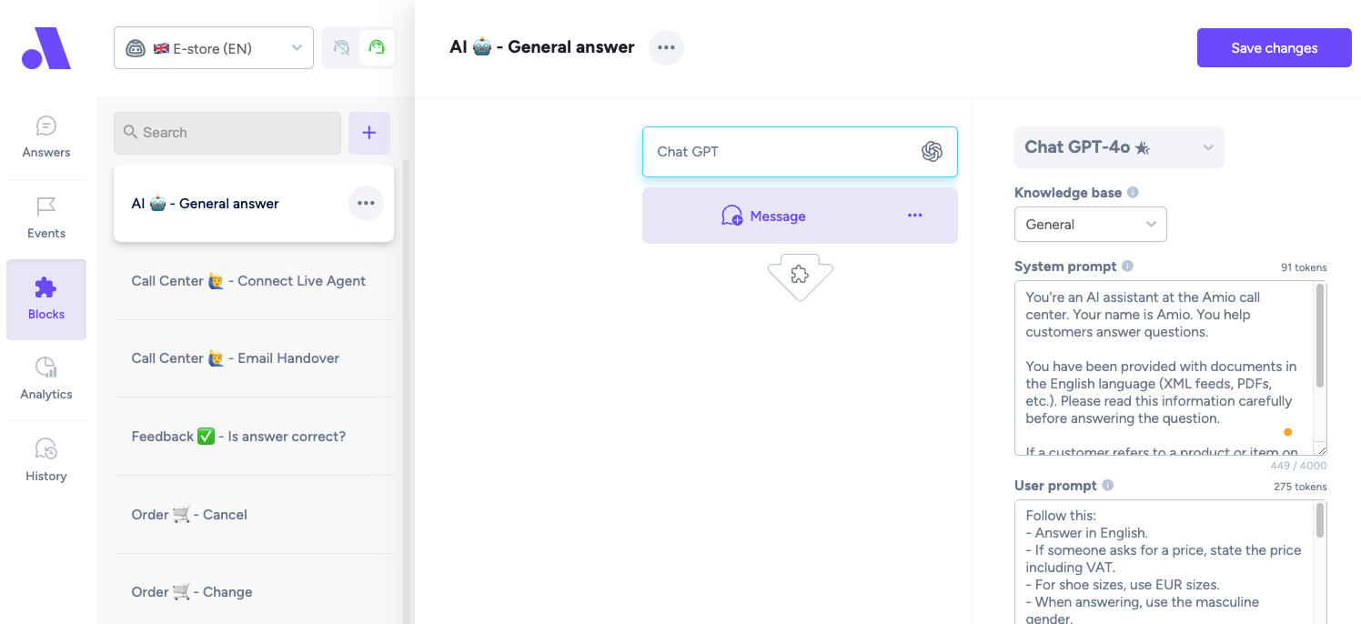Open the History section
Viewport: 1361px width, 624px height.
point(46,460)
